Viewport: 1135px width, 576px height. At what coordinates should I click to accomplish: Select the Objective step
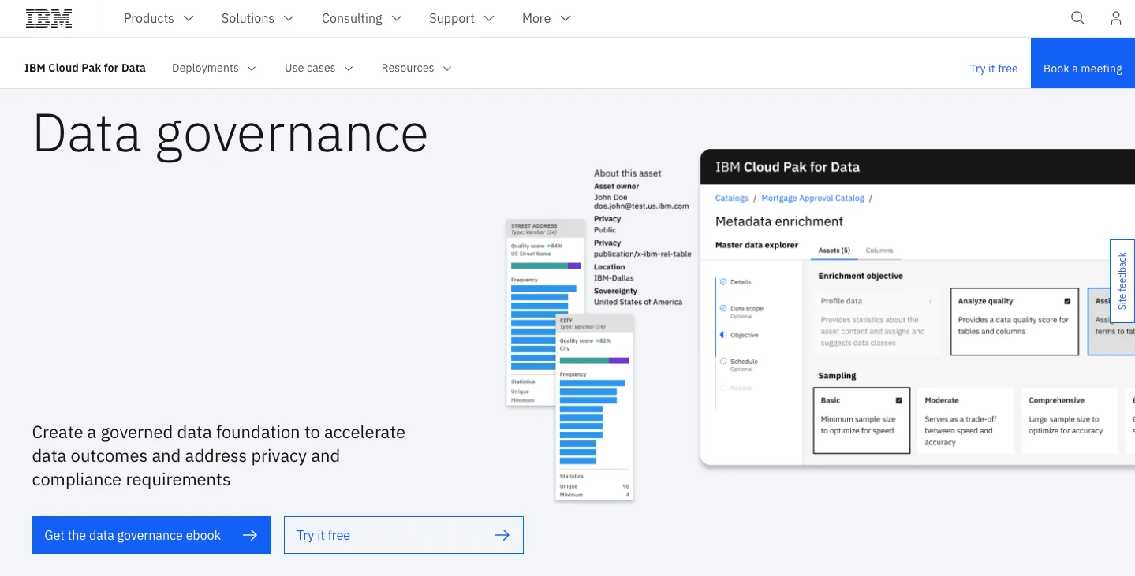[744, 335]
